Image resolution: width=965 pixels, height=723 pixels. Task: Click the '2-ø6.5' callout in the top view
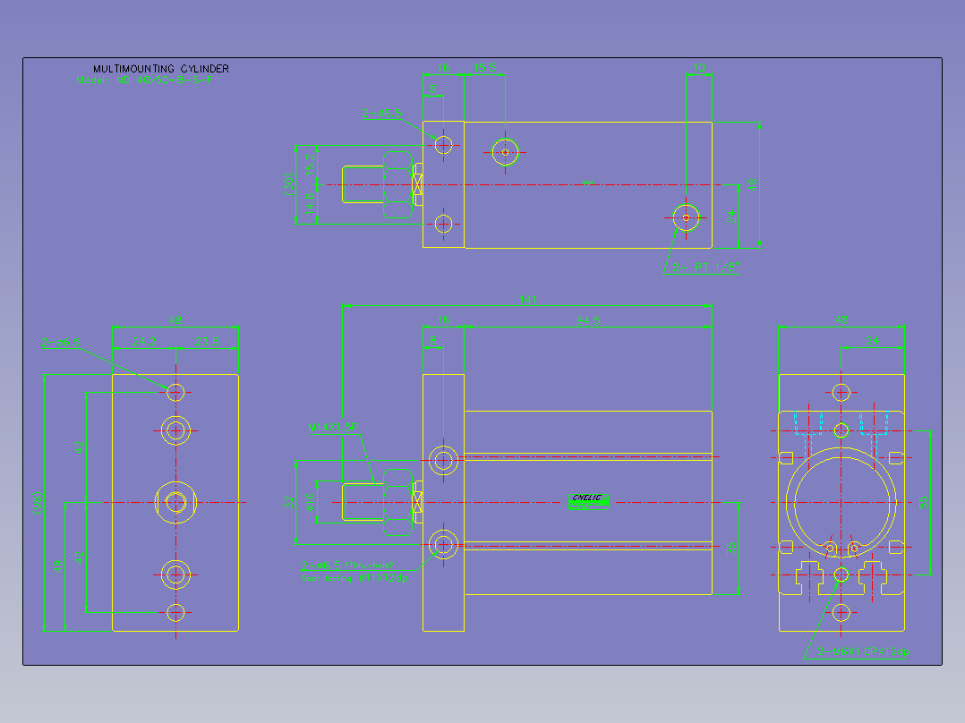point(381,114)
